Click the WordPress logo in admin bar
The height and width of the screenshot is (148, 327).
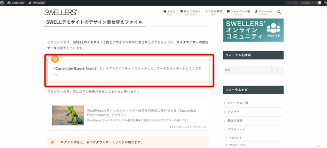coord(2,3)
